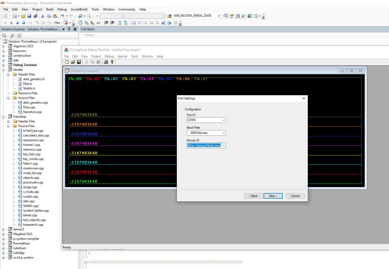Viewport: 389px width, 269px height.
Task: Expand the Prometheus project node
Action: tap(4, 243)
